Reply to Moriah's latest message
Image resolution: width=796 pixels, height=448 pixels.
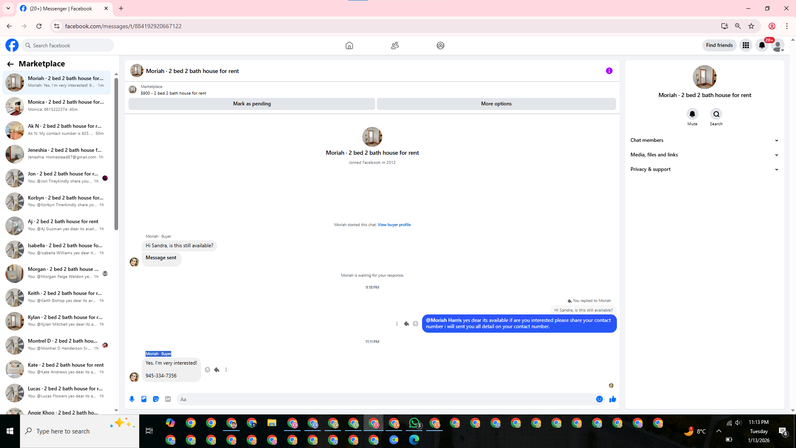click(216, 370)
